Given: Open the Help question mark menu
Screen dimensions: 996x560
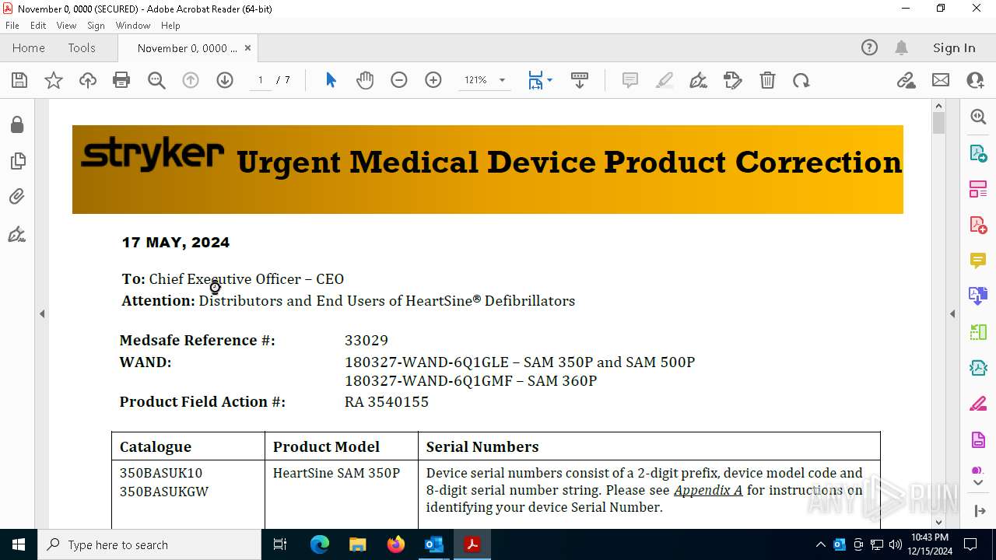Looking at the screenshot, I should point(869,47).
